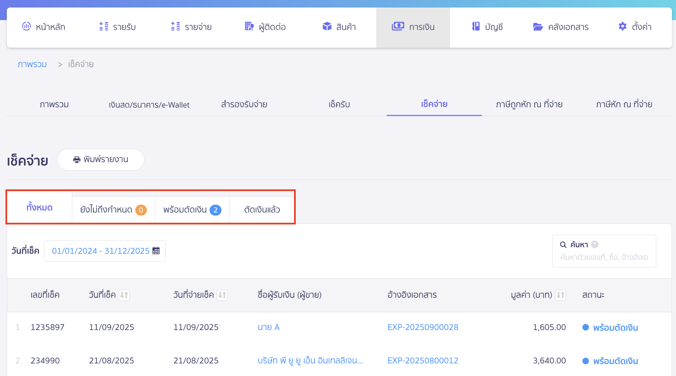Open document EXP-20250900028
The image size is (676, 376).
coord(423,327)
